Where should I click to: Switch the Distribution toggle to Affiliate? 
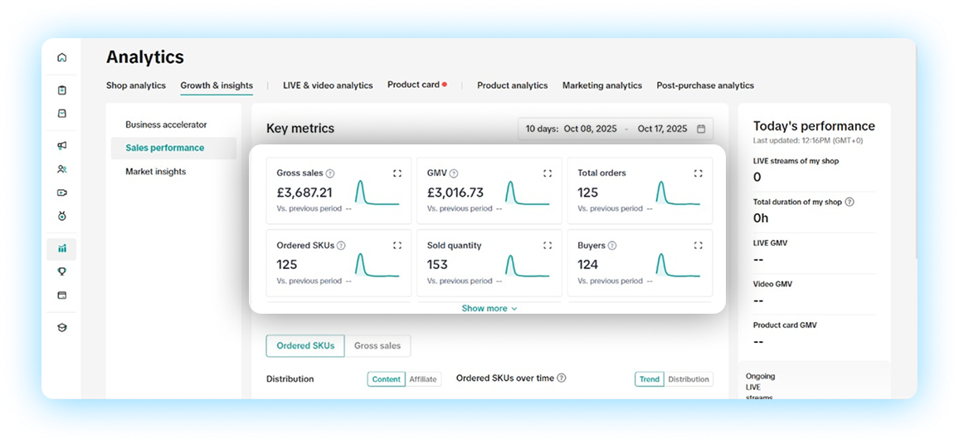tap(423, 379)
